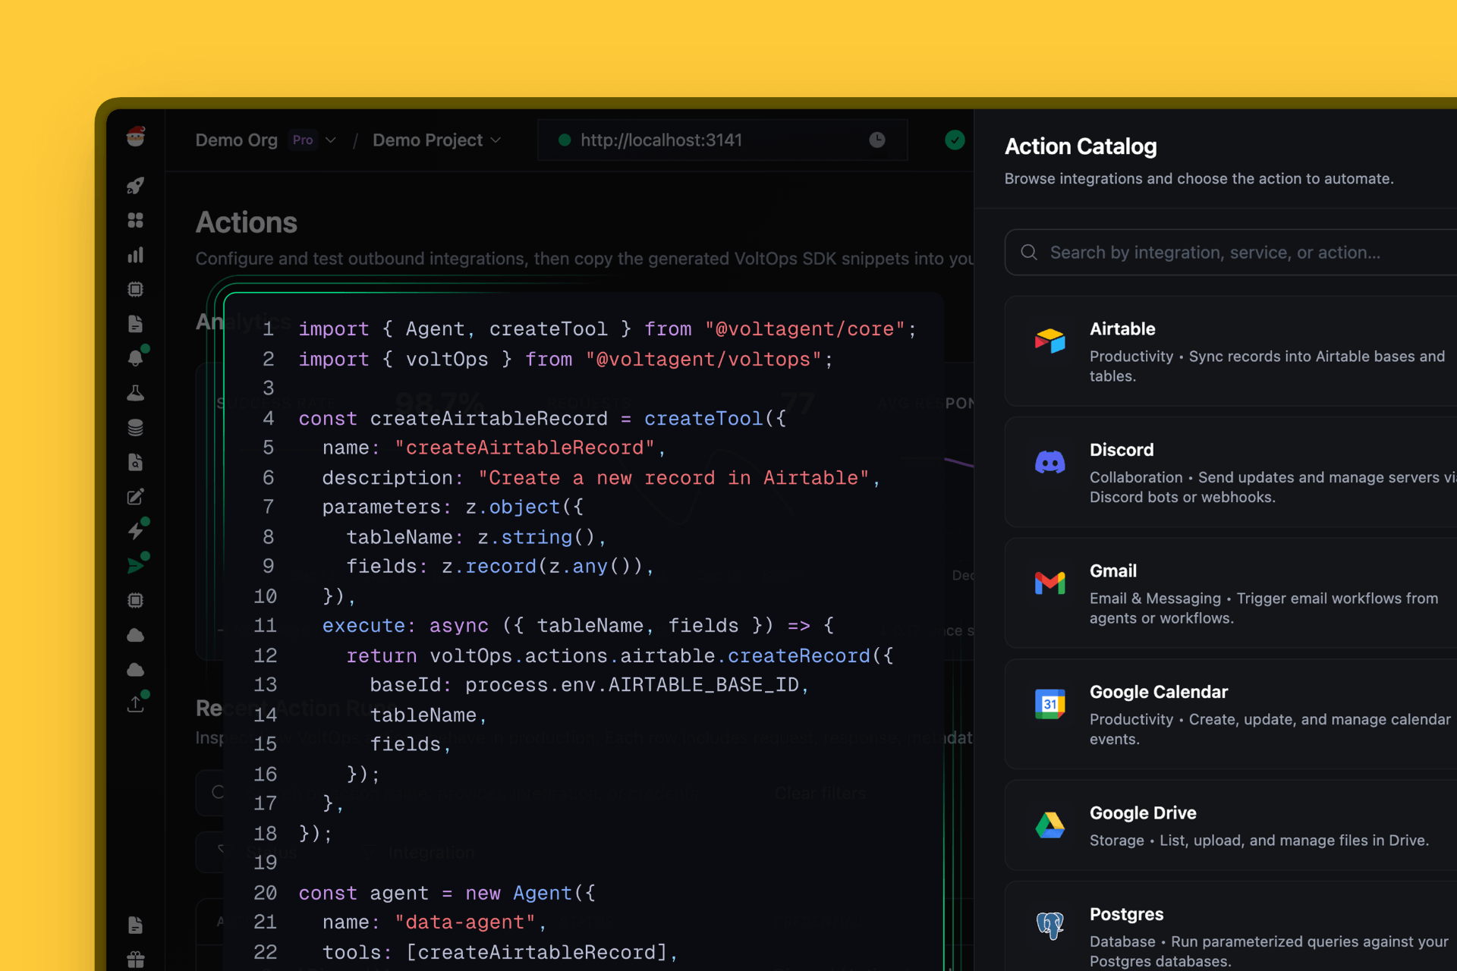
Task: Click the lightning bolt sidebar icon
Action: pyautogui.click(x=135, y=531)
